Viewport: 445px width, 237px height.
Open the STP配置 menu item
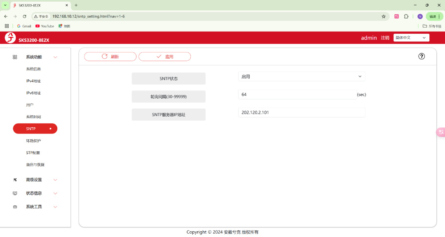33,153
